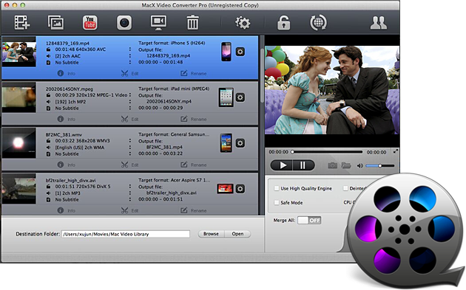466x290 pixels.
Task: Click the Destination Folder path field
Action: 126,234
